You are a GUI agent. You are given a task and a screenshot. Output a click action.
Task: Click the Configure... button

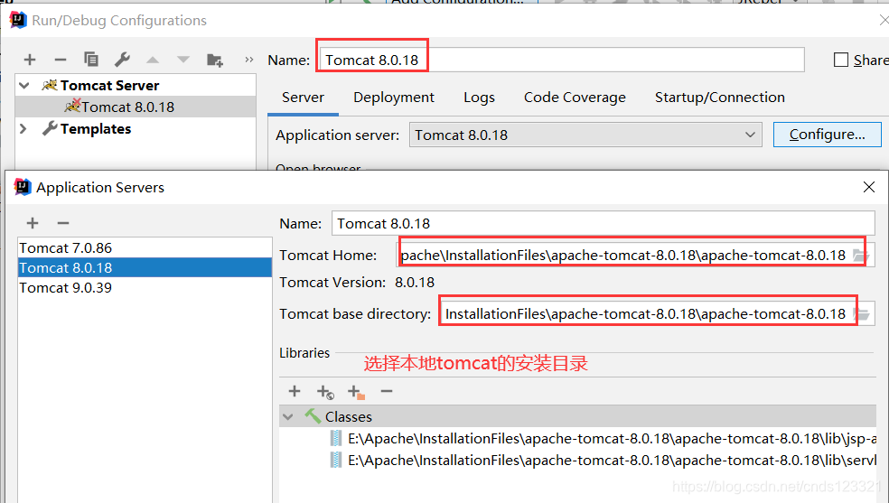pyautogui.click(x=828, y=135)
